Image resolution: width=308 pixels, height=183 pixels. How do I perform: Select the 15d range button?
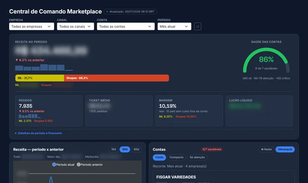[x=114, y=149]
